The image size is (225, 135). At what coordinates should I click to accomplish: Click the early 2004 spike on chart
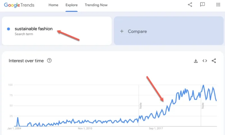click(18, 118)
